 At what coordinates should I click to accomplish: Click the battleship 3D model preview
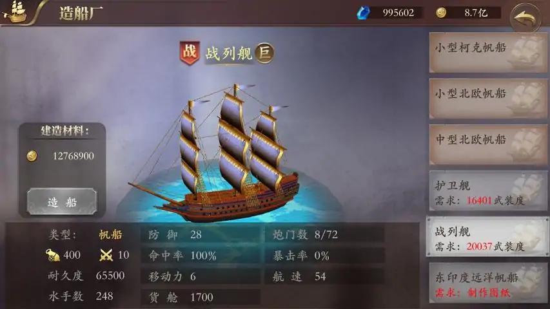214,153
